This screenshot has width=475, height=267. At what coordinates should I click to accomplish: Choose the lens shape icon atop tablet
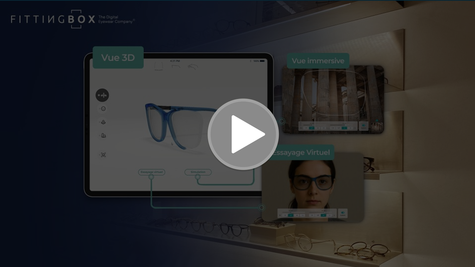(x=158, y=66)
